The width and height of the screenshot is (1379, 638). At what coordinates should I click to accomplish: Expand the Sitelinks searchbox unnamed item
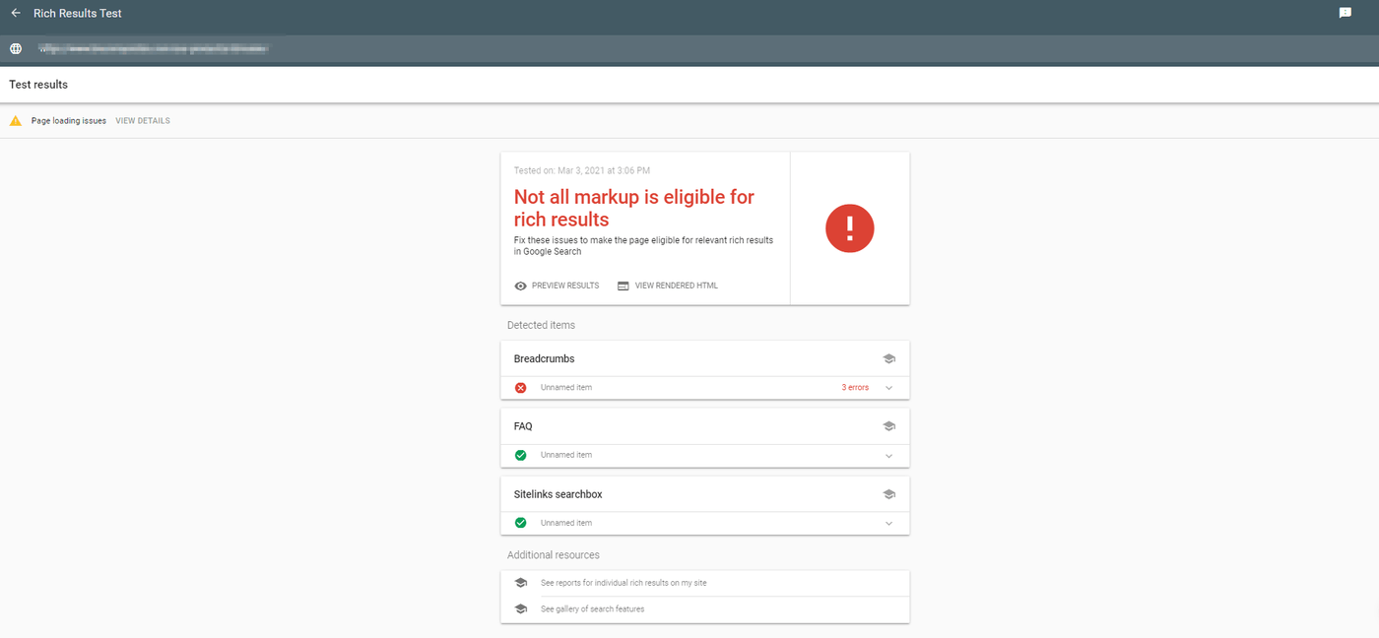click(x=888, y=523)
